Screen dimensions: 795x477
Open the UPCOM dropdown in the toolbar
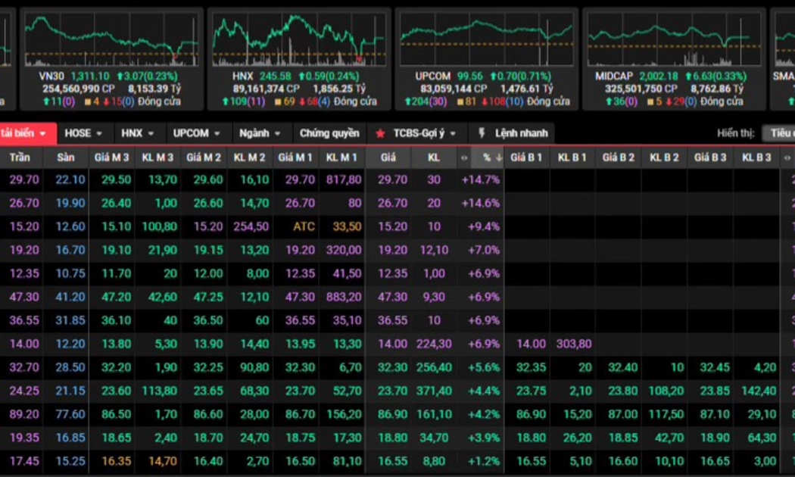(196, 133)
